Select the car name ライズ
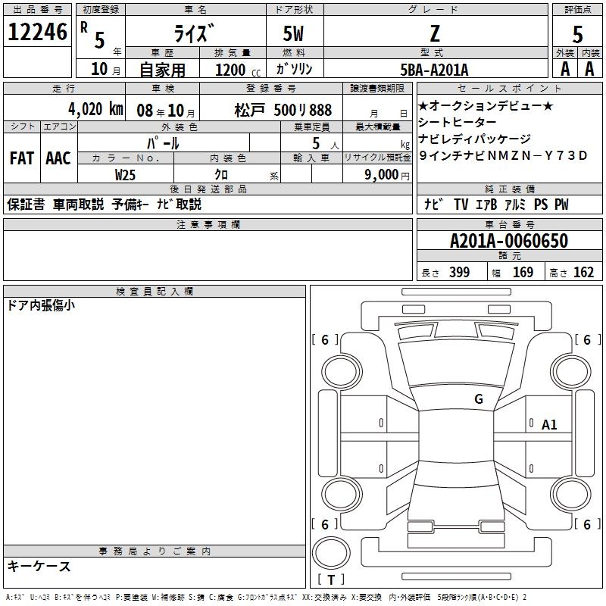This screenshot has width=606, height=606. (195, 33)
